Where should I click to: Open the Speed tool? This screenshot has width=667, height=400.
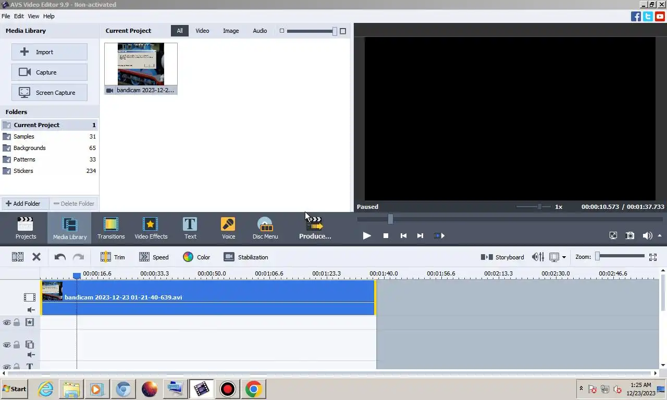[x=154, y=257]
